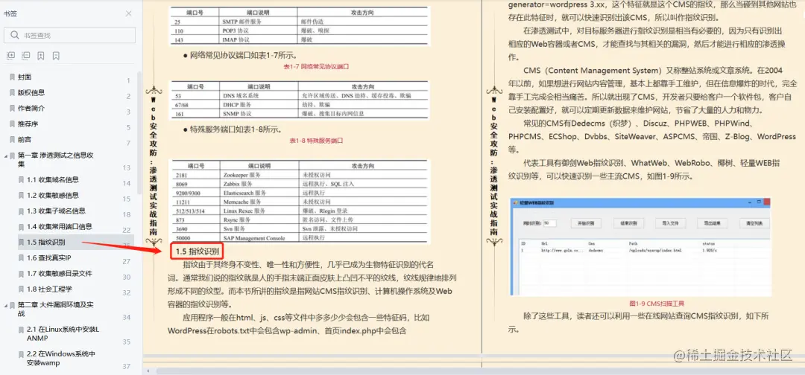Click the bookmark icon beside 1.1 收集域名信息
The height and width of the screenshot is (375, 805).
pyautogui.click(x=21, y=180)
